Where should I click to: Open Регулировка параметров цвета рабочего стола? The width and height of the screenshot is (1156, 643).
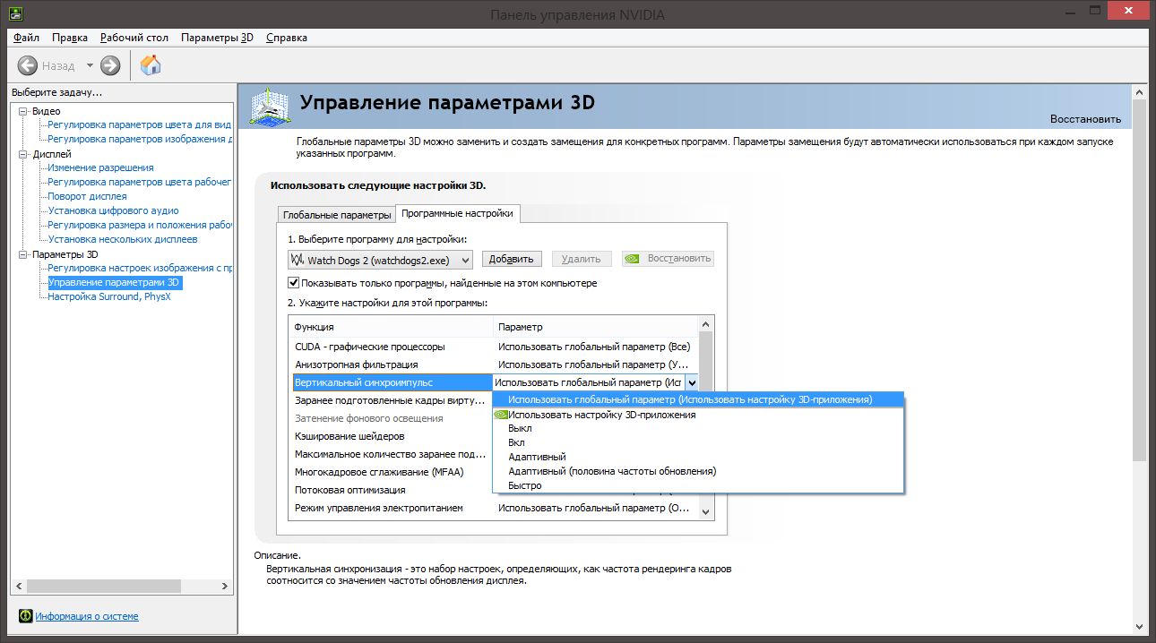139,182
